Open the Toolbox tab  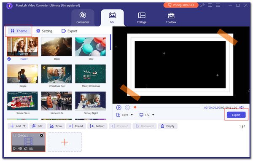[171, 18]
